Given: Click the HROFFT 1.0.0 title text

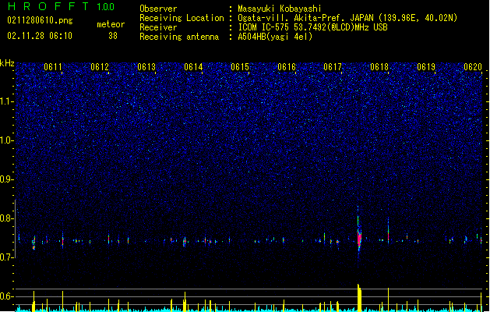Looking at the screenshot, I should click(x=61, y=6).
